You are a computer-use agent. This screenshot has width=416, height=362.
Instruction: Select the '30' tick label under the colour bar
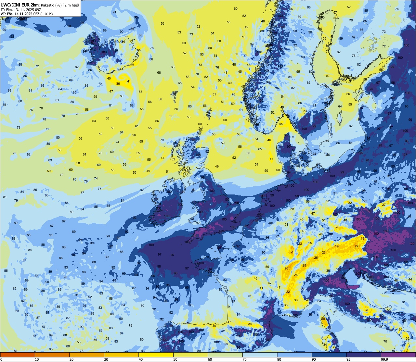point(106,359)
